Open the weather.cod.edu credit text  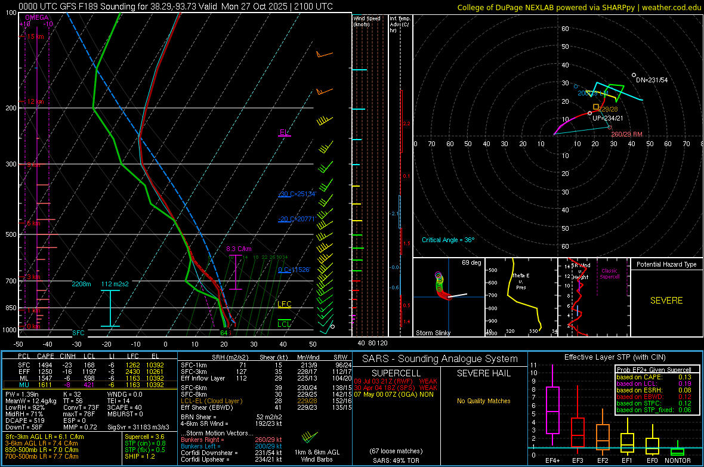671,7
